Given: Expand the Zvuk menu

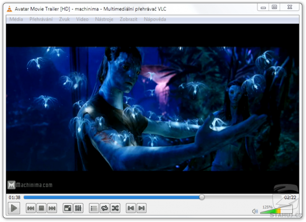Looking at the screenshot, I should (x=64, y=20).
